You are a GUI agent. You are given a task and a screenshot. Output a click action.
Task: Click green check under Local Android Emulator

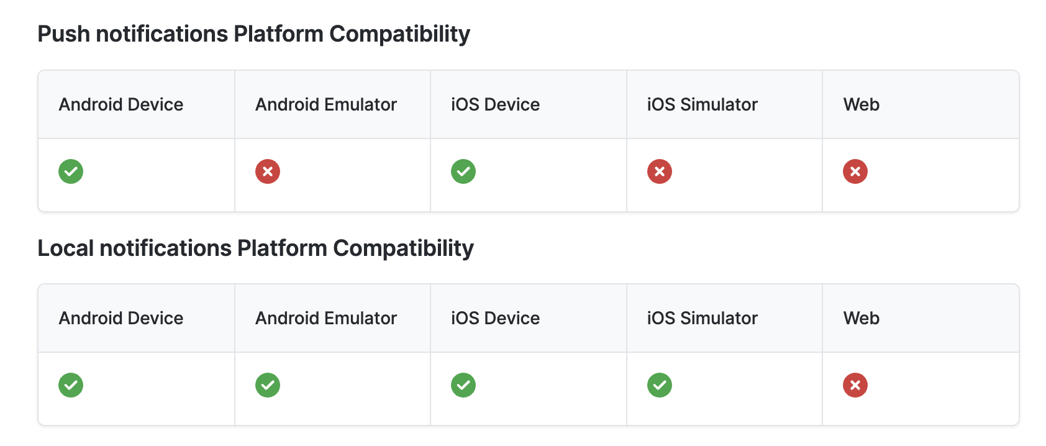tap(268, 385)
